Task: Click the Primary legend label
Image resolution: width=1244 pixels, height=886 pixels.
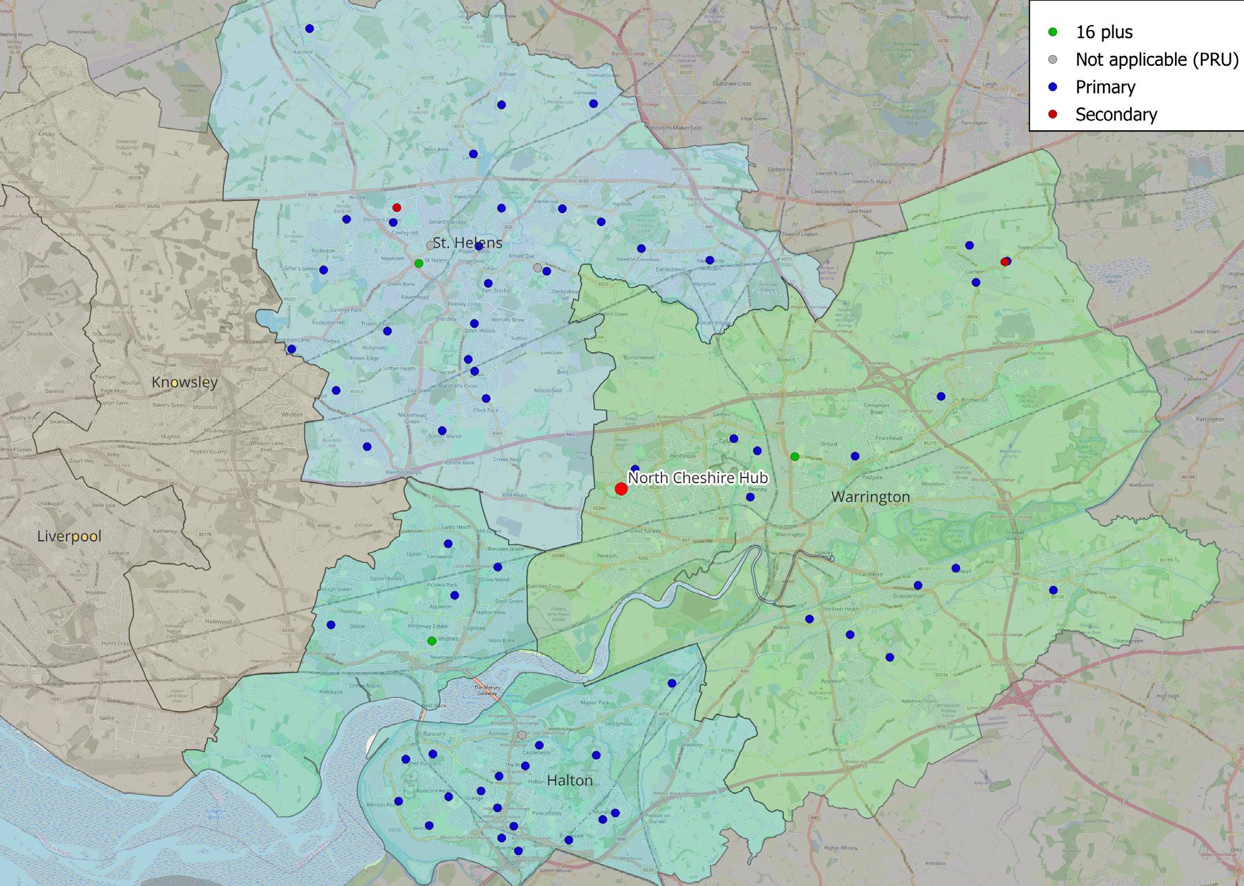Action: (x=1105, y=87)
